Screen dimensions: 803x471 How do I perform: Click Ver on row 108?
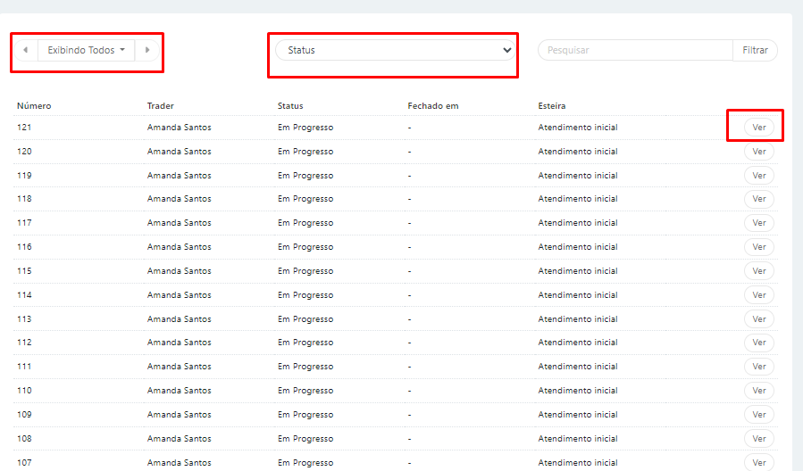coord(758,439)
